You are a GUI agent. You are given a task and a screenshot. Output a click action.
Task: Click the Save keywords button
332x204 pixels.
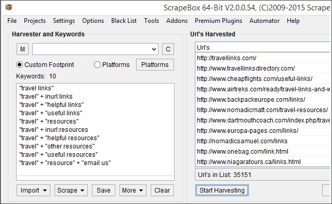[103, 191]
